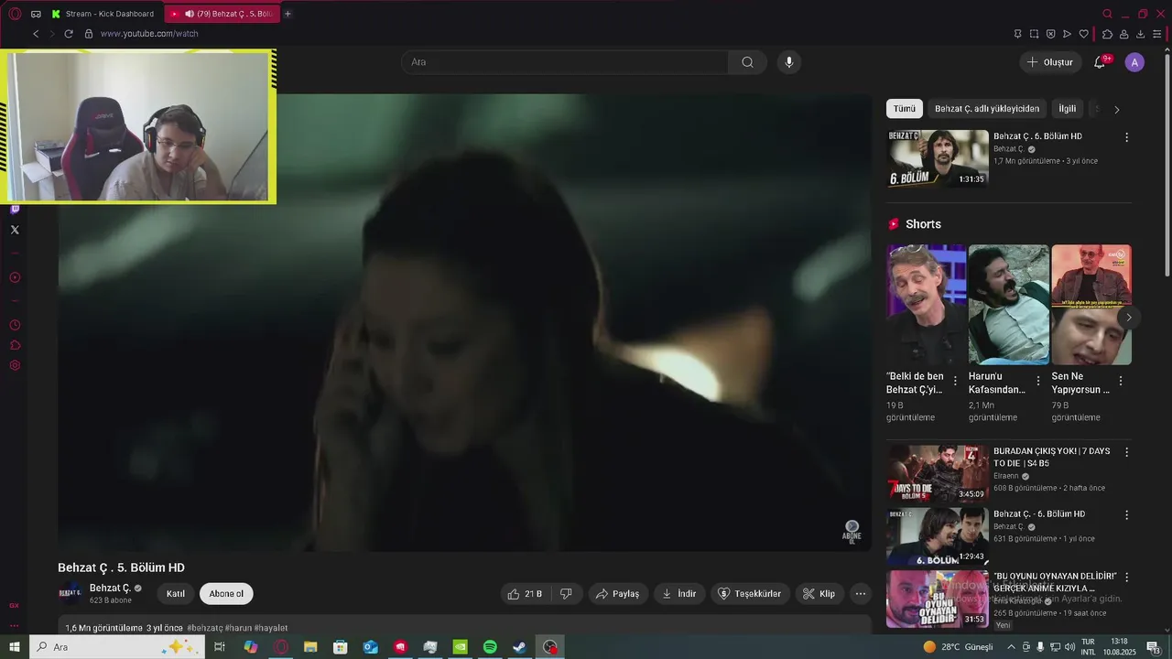Go back to the previous page
The height and width of the screenshot is (659, 1172).
tap(36, 34)
